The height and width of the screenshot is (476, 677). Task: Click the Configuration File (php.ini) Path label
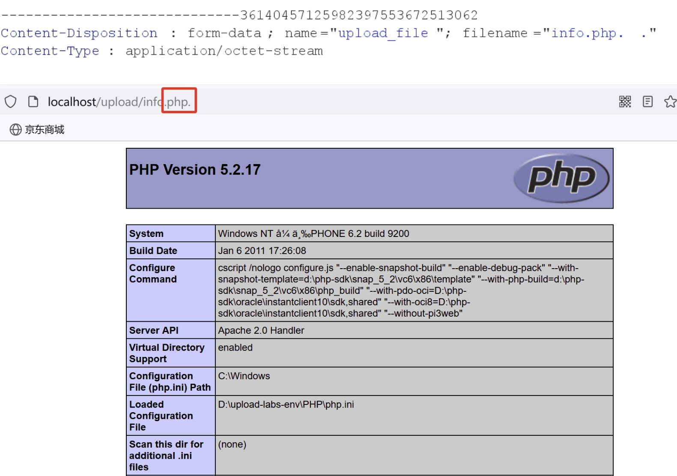click(170, 382)
